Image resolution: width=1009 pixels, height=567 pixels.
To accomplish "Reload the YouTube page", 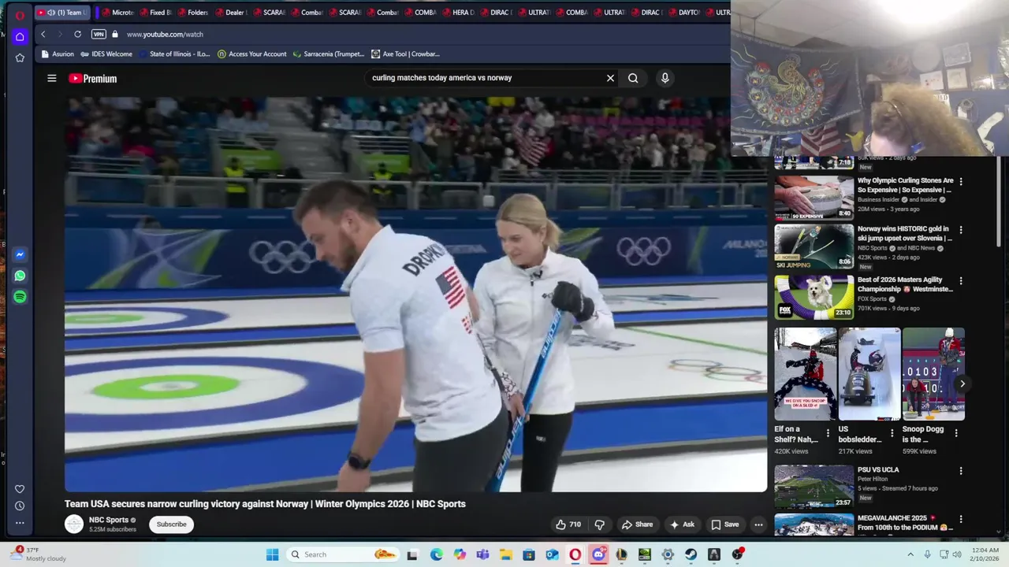I will (x=77, y=34).
